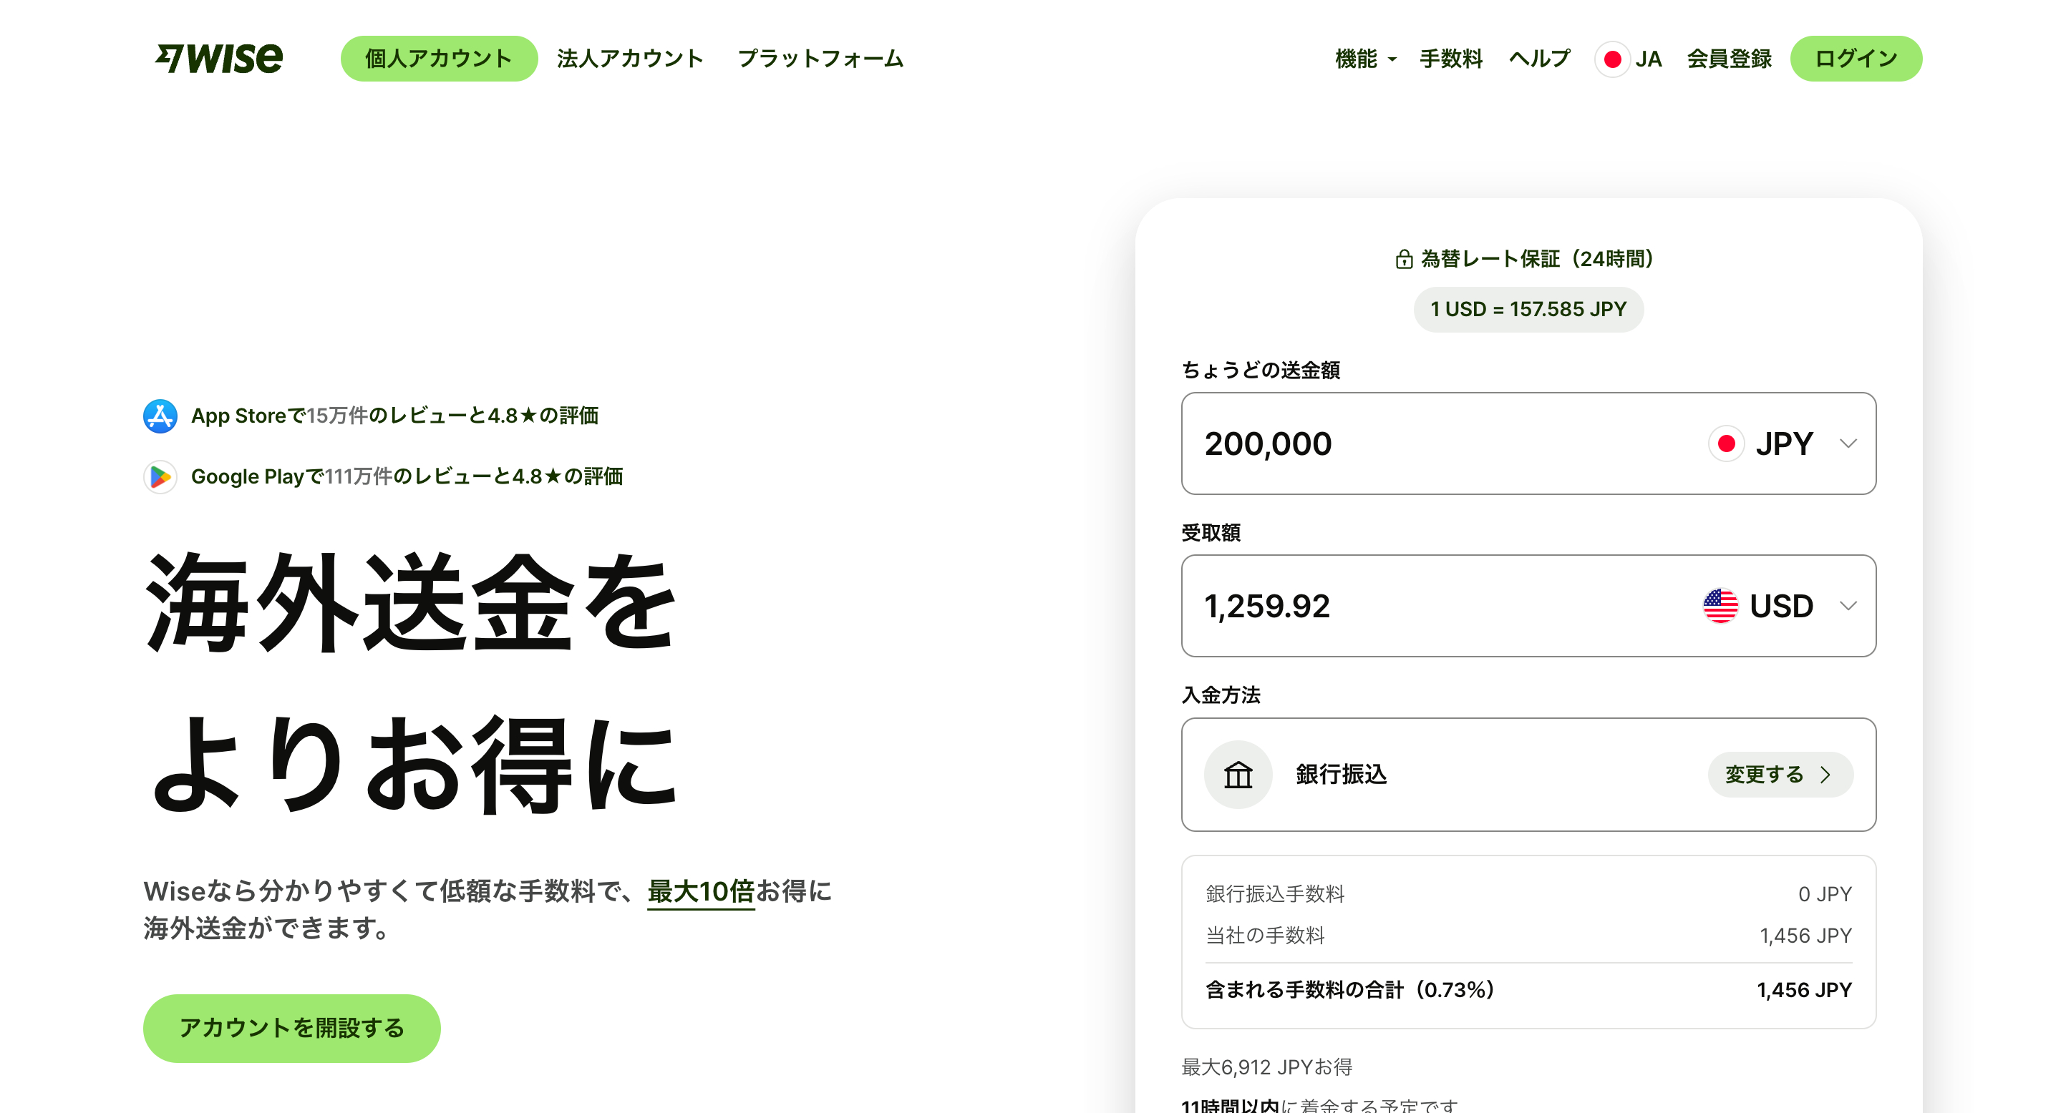The width and height of the screenshot is (2066, 1113).
Task: Click the 0 JPY bank fee value
Action: [x=1825, y=894]
